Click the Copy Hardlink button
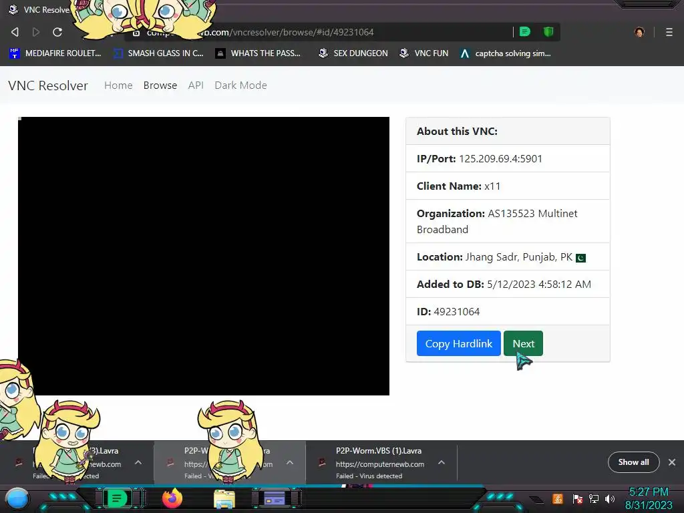The image size is (684, 513). point(458,343)
